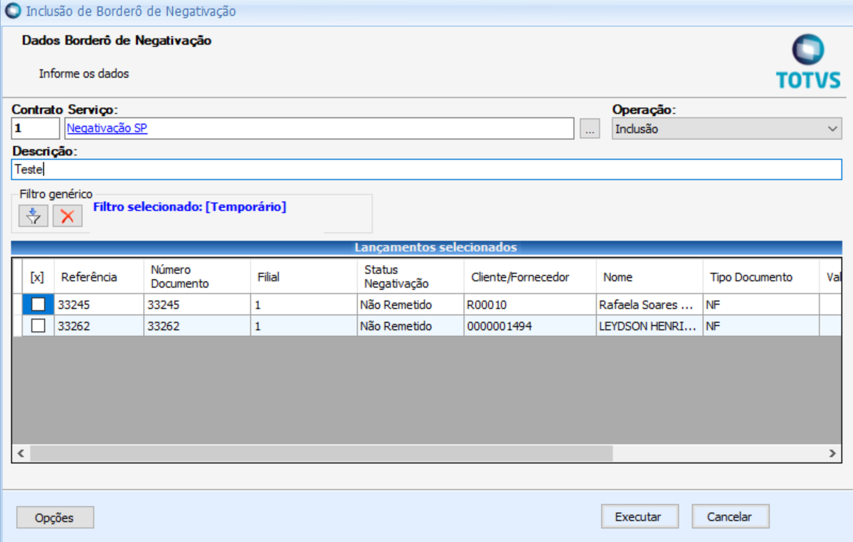This screenshot has width=853, height=542.
Task: Click the row selector left of row 33262
Action: point(17,326)
